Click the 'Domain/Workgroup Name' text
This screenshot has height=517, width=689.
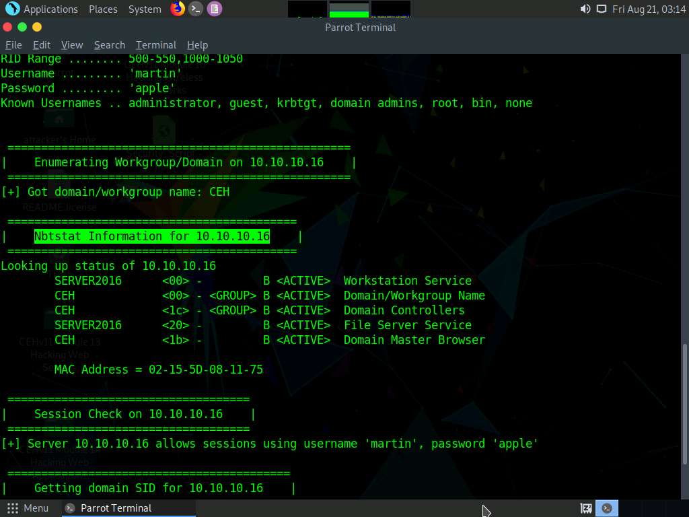414,296
